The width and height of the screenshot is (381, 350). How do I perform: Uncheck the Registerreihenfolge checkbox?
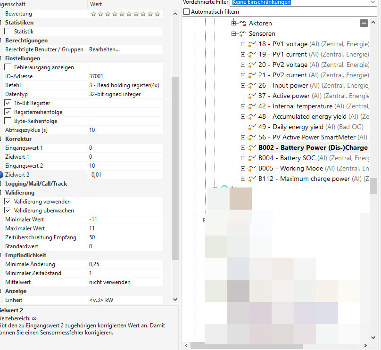click(8, 112)
